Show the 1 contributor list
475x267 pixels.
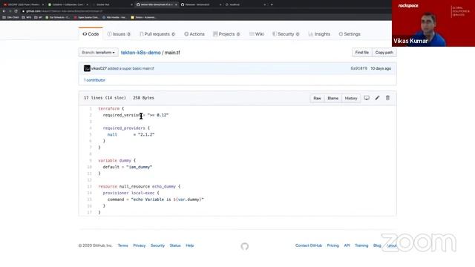tap(94, 80)
